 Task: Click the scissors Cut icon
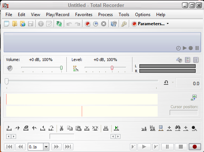point(61,128)
